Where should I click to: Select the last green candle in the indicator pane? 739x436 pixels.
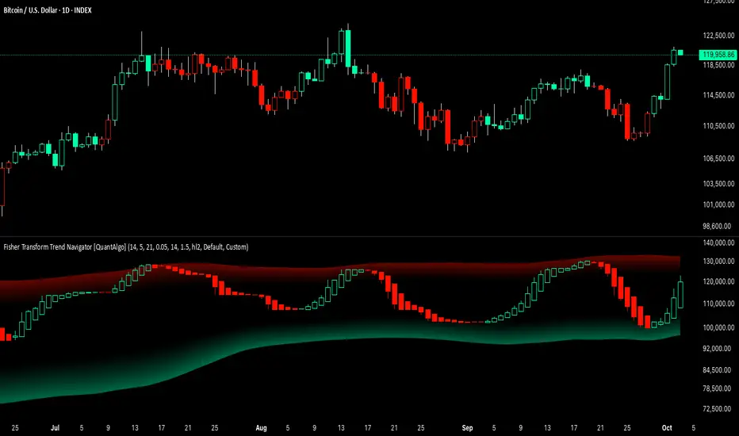680,293
